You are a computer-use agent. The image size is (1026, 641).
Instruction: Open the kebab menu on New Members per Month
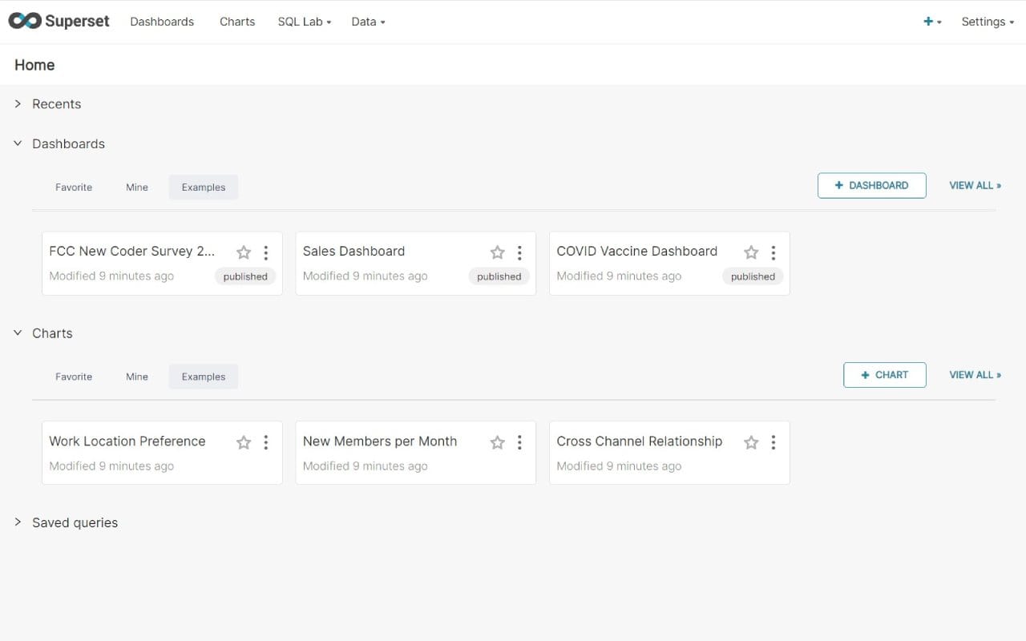pos(519,441)
